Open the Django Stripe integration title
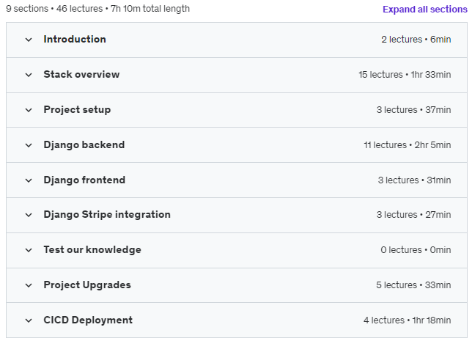The height and width of the screenshot is (341, 472). tap(107, 214)
